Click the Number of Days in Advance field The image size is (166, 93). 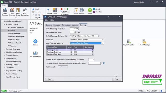(x=91, y=60)
